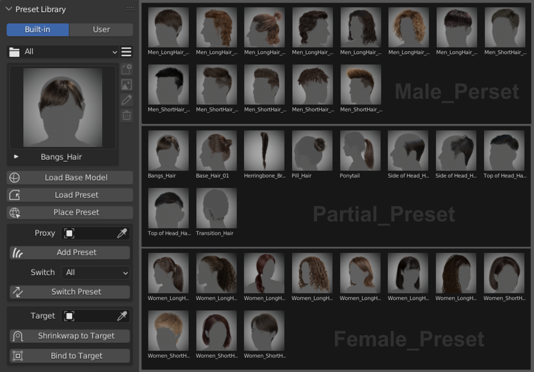This screenshot has width=534, height=372.
Task: Click the folder icon in the category selector
Action: [14, 52]
